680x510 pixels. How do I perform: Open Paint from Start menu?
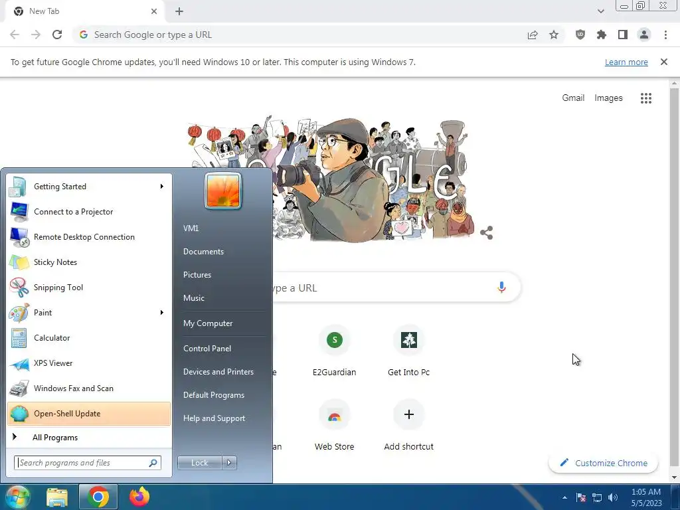click(x=89, y=313)
